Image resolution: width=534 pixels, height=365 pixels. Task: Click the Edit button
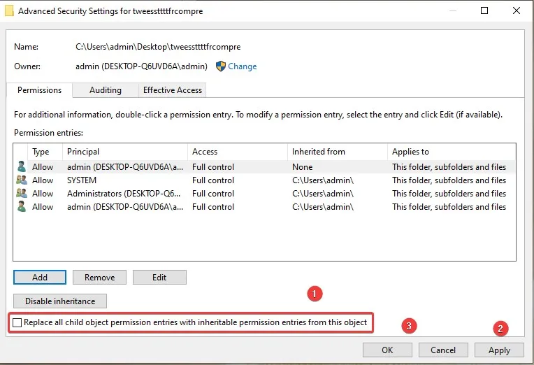pyautogui.click(x=159, y=278)
